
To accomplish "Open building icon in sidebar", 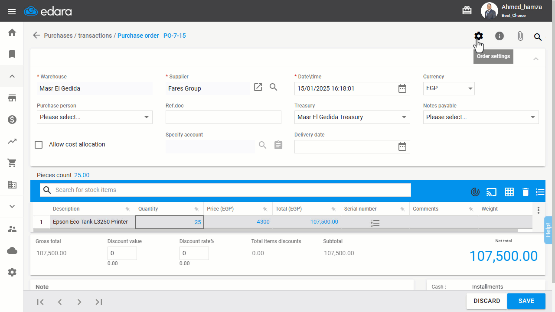I will (x=12, y=185).
